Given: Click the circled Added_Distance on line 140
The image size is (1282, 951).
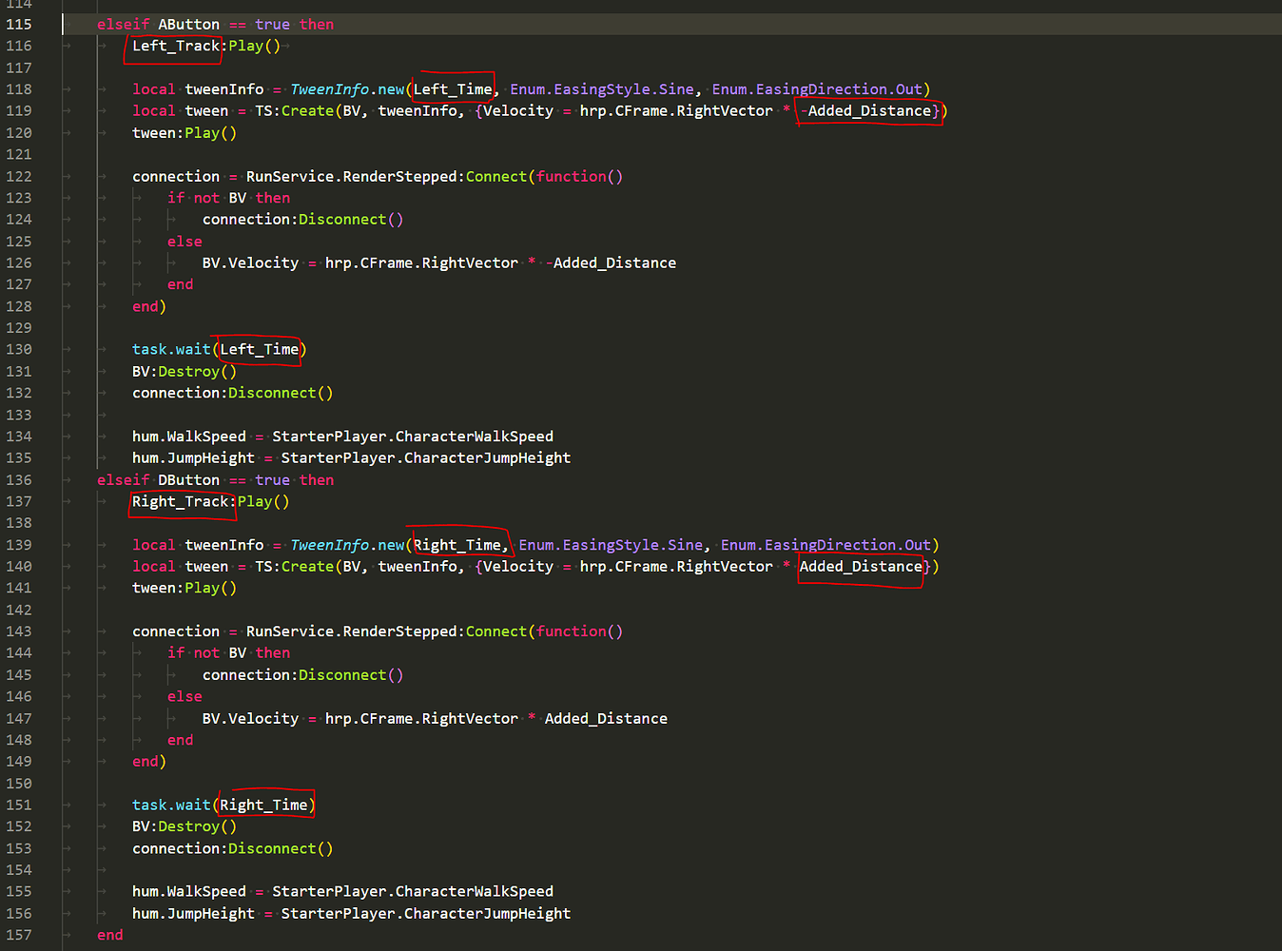Looking at the screenshot, I should (x=859, y=566).
